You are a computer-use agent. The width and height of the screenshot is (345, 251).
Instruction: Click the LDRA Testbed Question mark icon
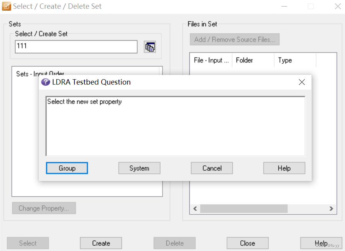[46, 82]
